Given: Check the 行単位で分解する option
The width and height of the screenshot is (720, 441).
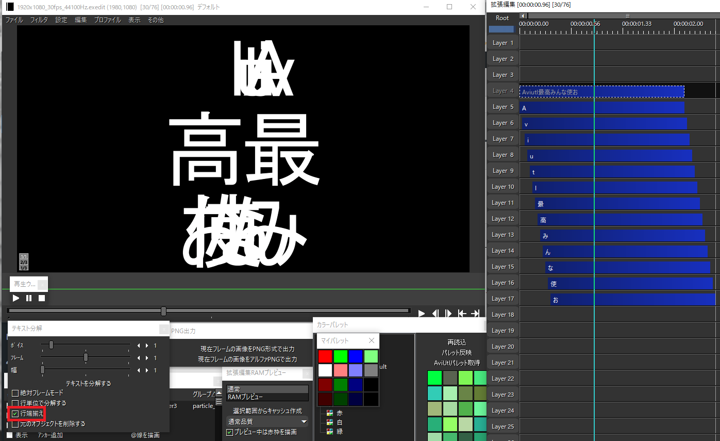Looking at the screenshot, I should [x=16, y=403].
